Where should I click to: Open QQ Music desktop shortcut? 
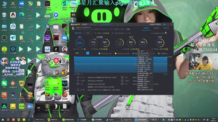tap(4, 50)
